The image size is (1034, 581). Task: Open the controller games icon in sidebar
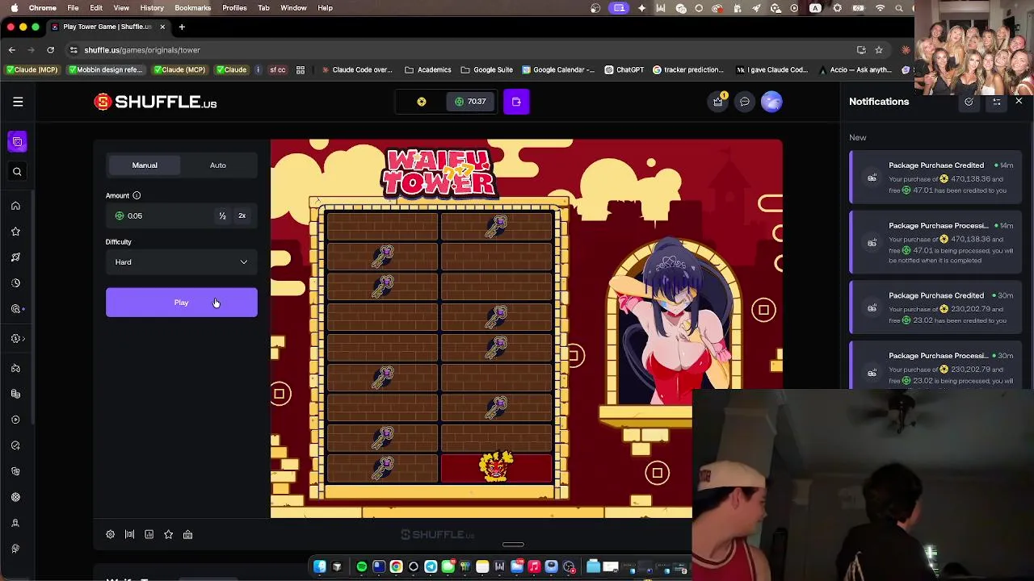pos(15,368)
